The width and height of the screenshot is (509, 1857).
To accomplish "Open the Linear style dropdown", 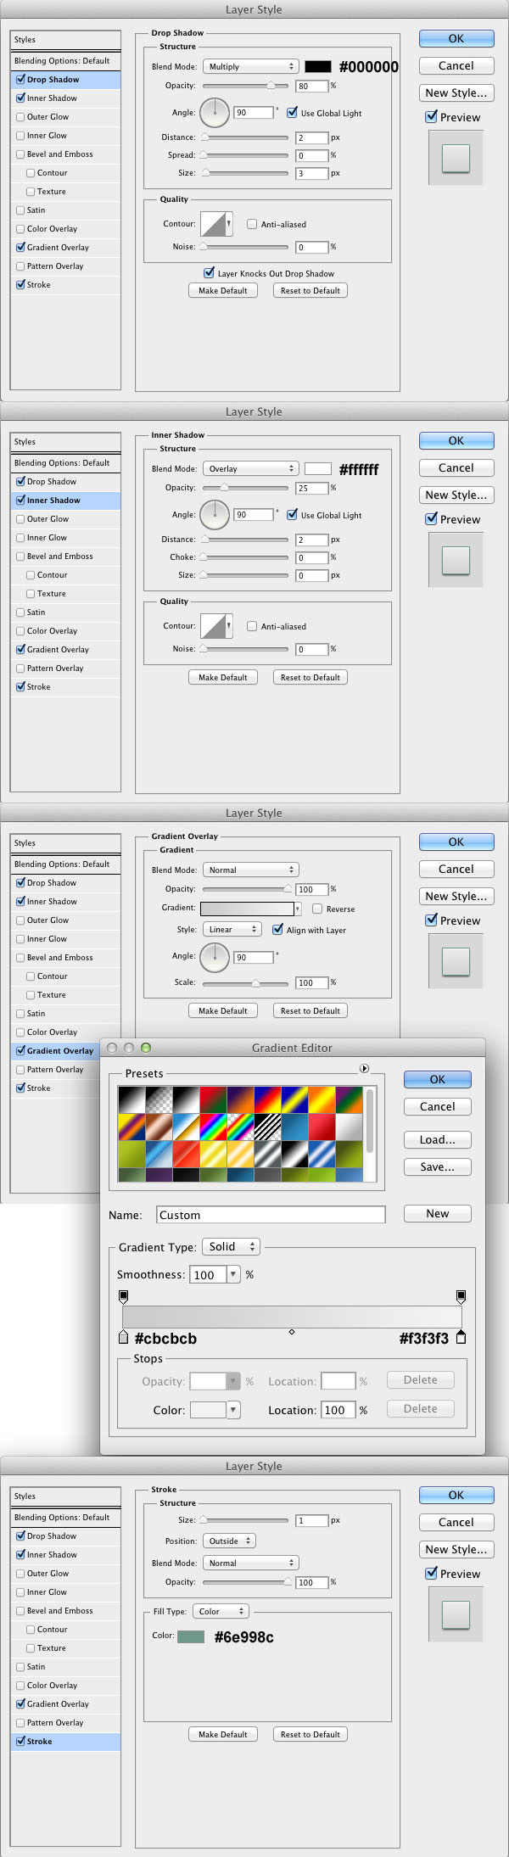I will coord(232,930).
